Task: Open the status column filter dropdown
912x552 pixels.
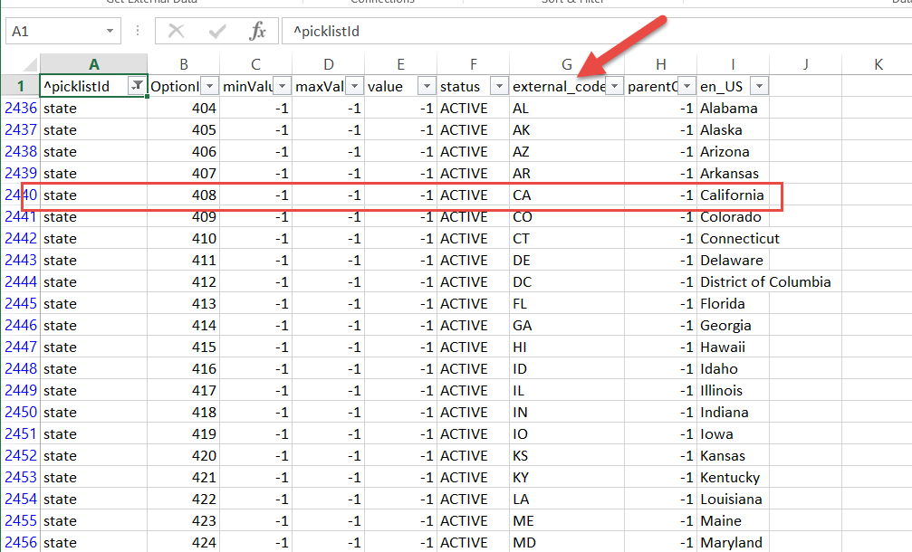Action: click(499, 86)
